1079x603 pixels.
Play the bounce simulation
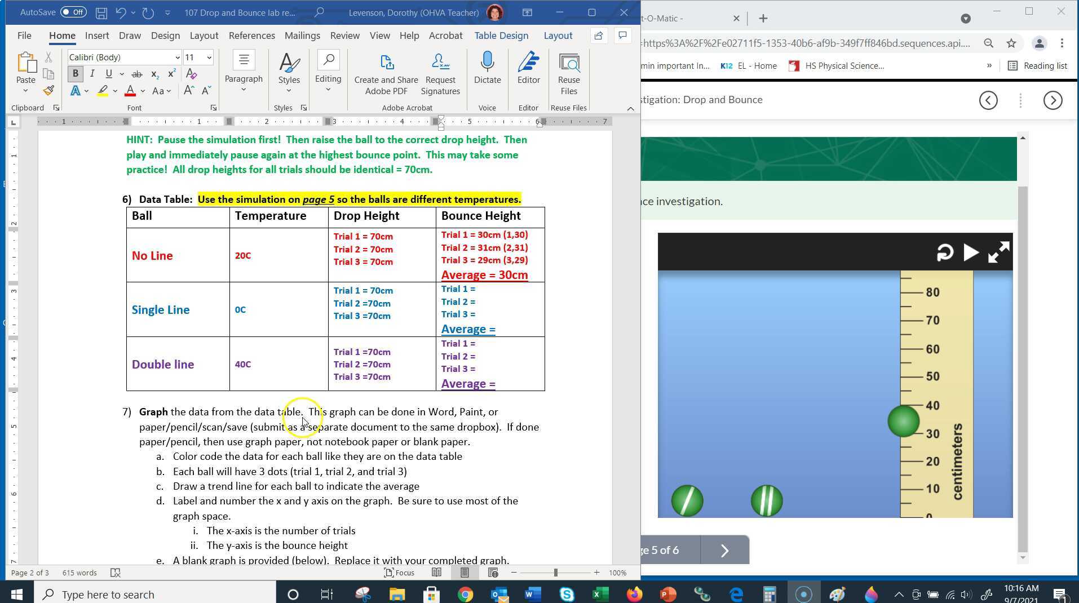[x=971, y=252]
